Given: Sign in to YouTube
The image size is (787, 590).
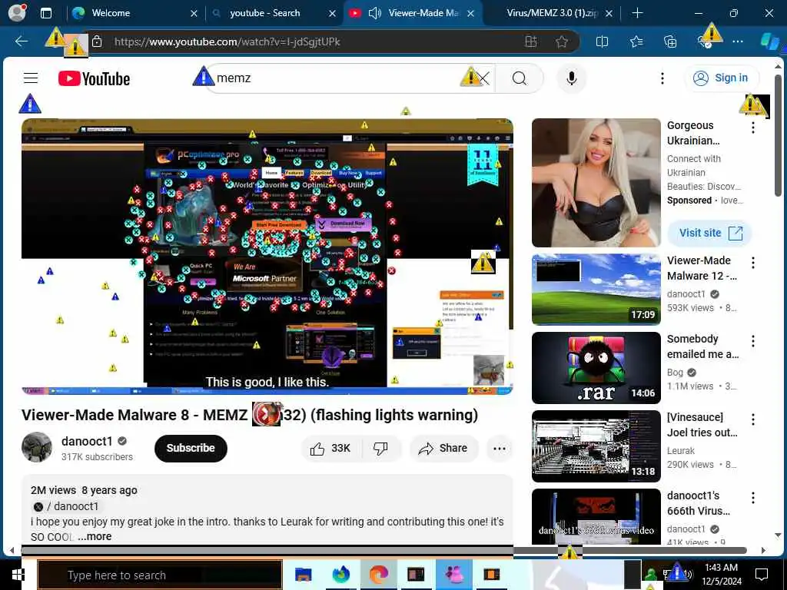Looking at the screenshot, I should tap(721, 78).
